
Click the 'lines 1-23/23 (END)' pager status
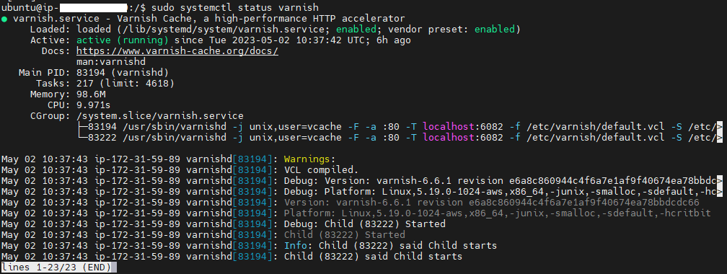59,268
